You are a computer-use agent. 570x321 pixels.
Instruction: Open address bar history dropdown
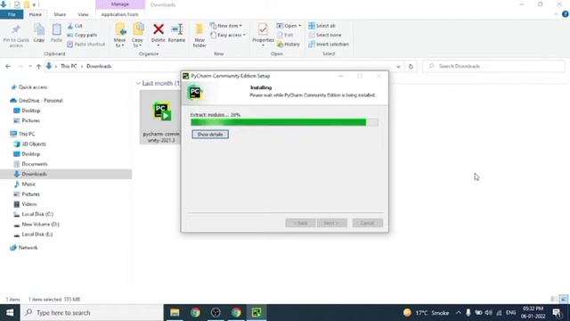(x=398, y=67)
